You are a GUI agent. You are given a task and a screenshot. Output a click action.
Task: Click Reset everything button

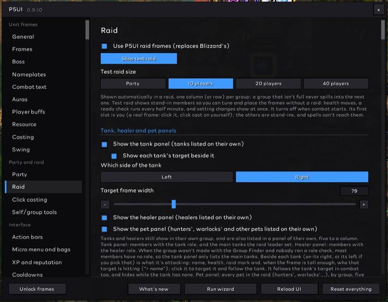pos(351,289)
